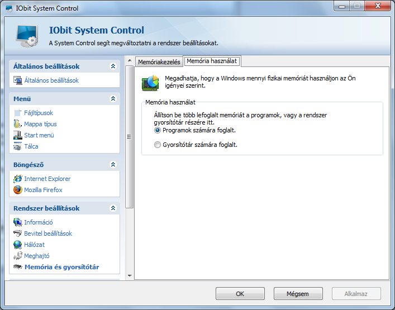Click the Tálca taskbar icon
Image resolution: width=395 pixels, height=310 pixels.
18,146
